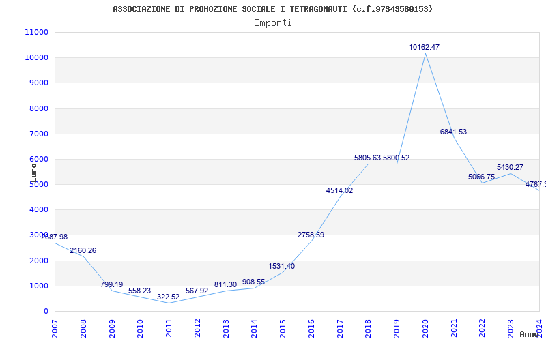Select the peak value label 10162.47

point(424,47)
